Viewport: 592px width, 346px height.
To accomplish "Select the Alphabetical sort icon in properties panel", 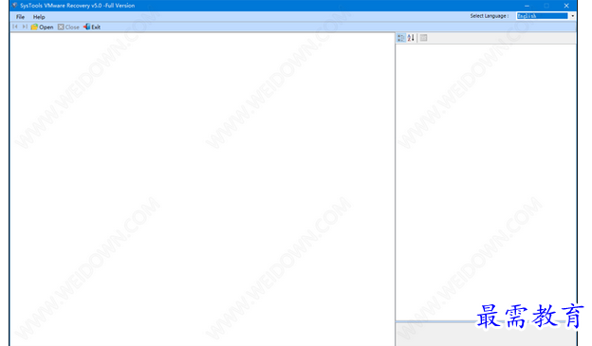I will (x=411, y=38).
